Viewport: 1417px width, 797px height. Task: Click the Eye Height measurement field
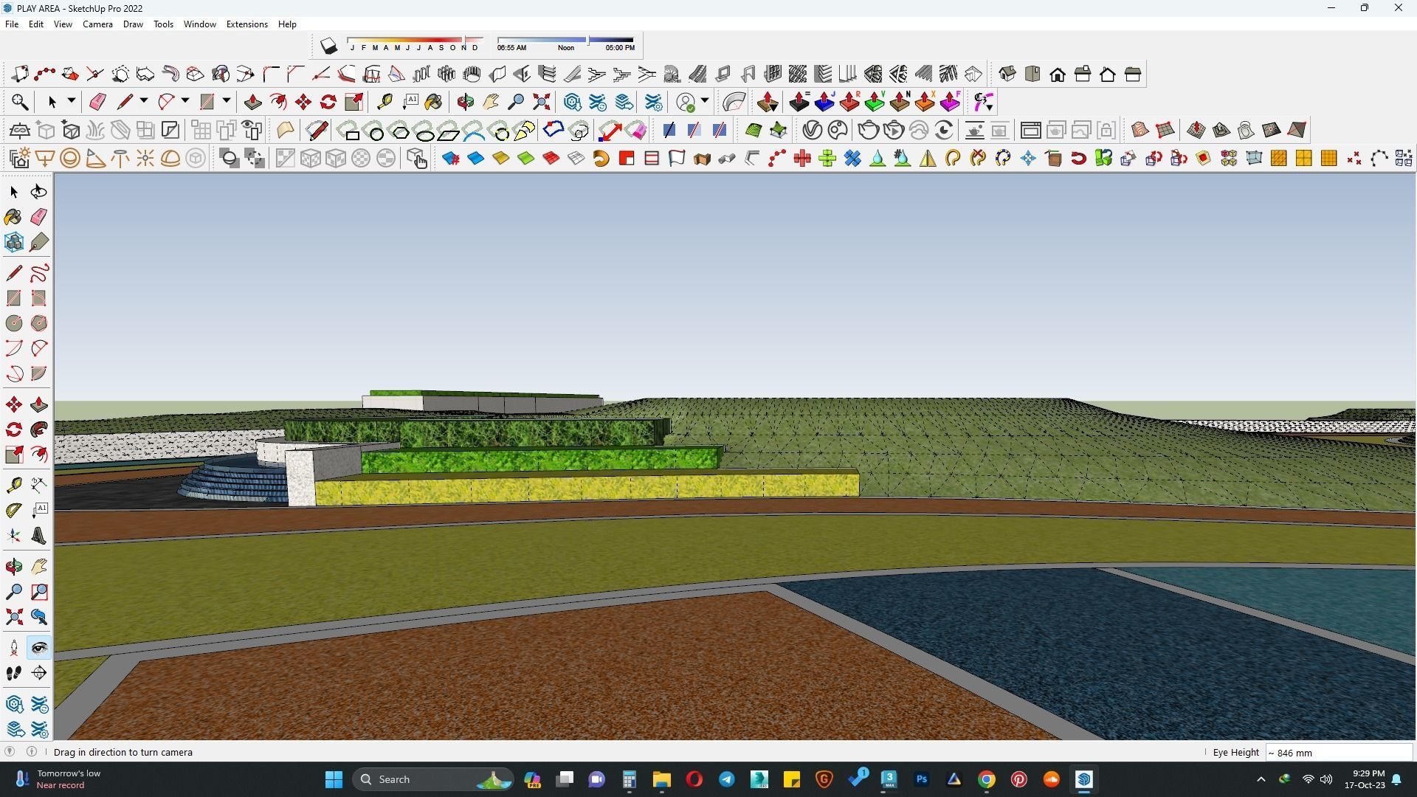[x=1339, y=753]
